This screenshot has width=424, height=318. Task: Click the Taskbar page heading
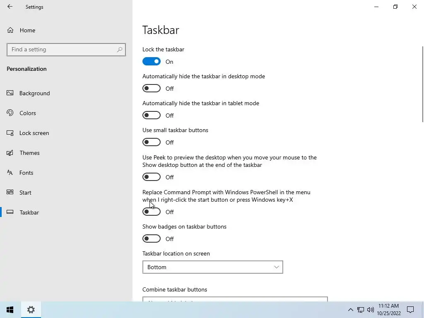161,30
